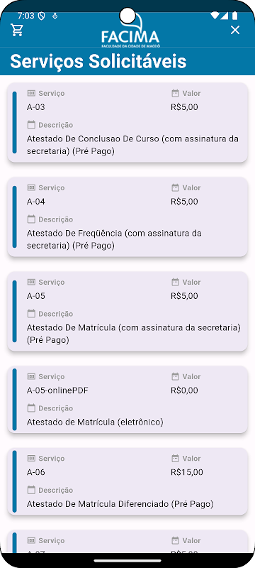255x568 pixels.
Task: Open the A-05 Atestado De Matrícula card
Action: pyautogui.click(x=127, y=312)
